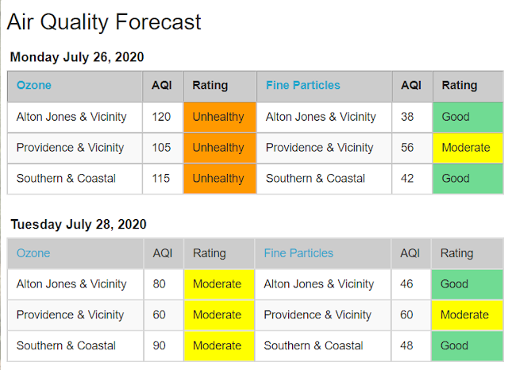
Task: Click the Monday July 26, 2020 date heading
Action: 77,57
